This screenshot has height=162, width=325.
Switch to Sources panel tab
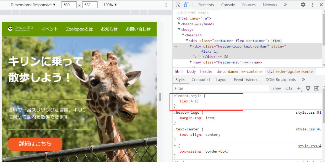(x=249, y=5)
